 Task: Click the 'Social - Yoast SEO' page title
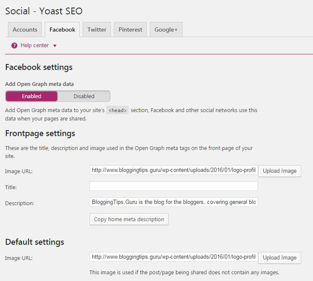[44, 11]
